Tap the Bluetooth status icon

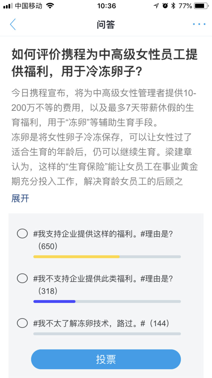point(173,6)
